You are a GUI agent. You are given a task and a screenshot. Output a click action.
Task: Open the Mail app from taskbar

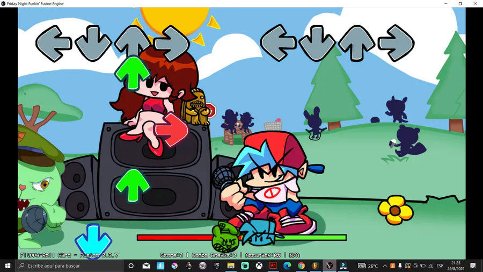pos(147,266)
